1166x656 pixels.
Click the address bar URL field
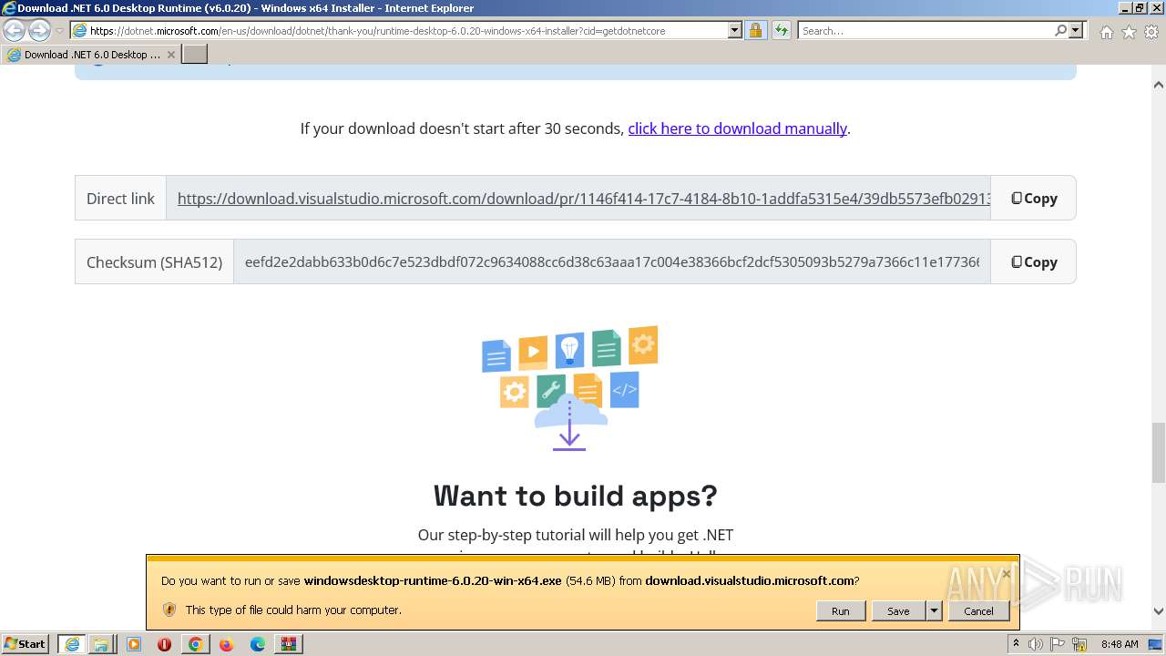pos(399,31)
